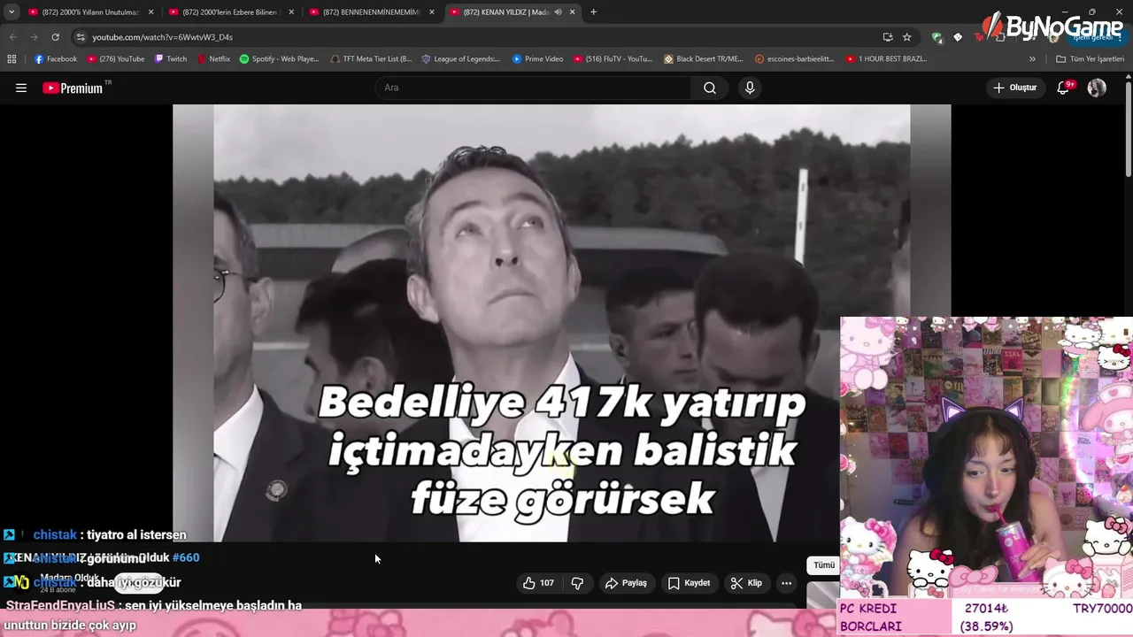Click the YouTube search magnifier button
1133x637 pixels.
point(710,88)
